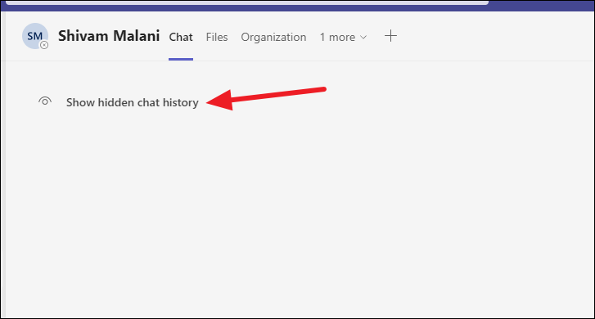Click the word 'more' in the overflow tabs
This screenshot has height=319, width=595.
[342, 37]
